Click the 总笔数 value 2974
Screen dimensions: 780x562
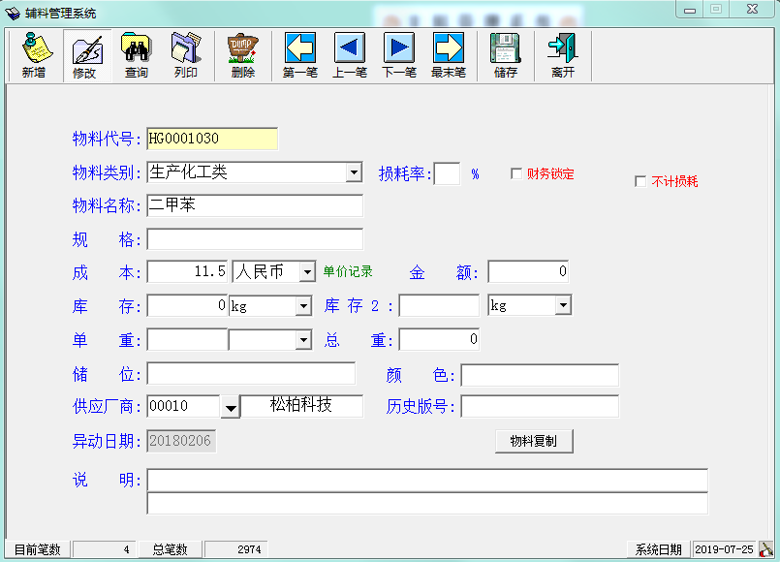[236, 549]
